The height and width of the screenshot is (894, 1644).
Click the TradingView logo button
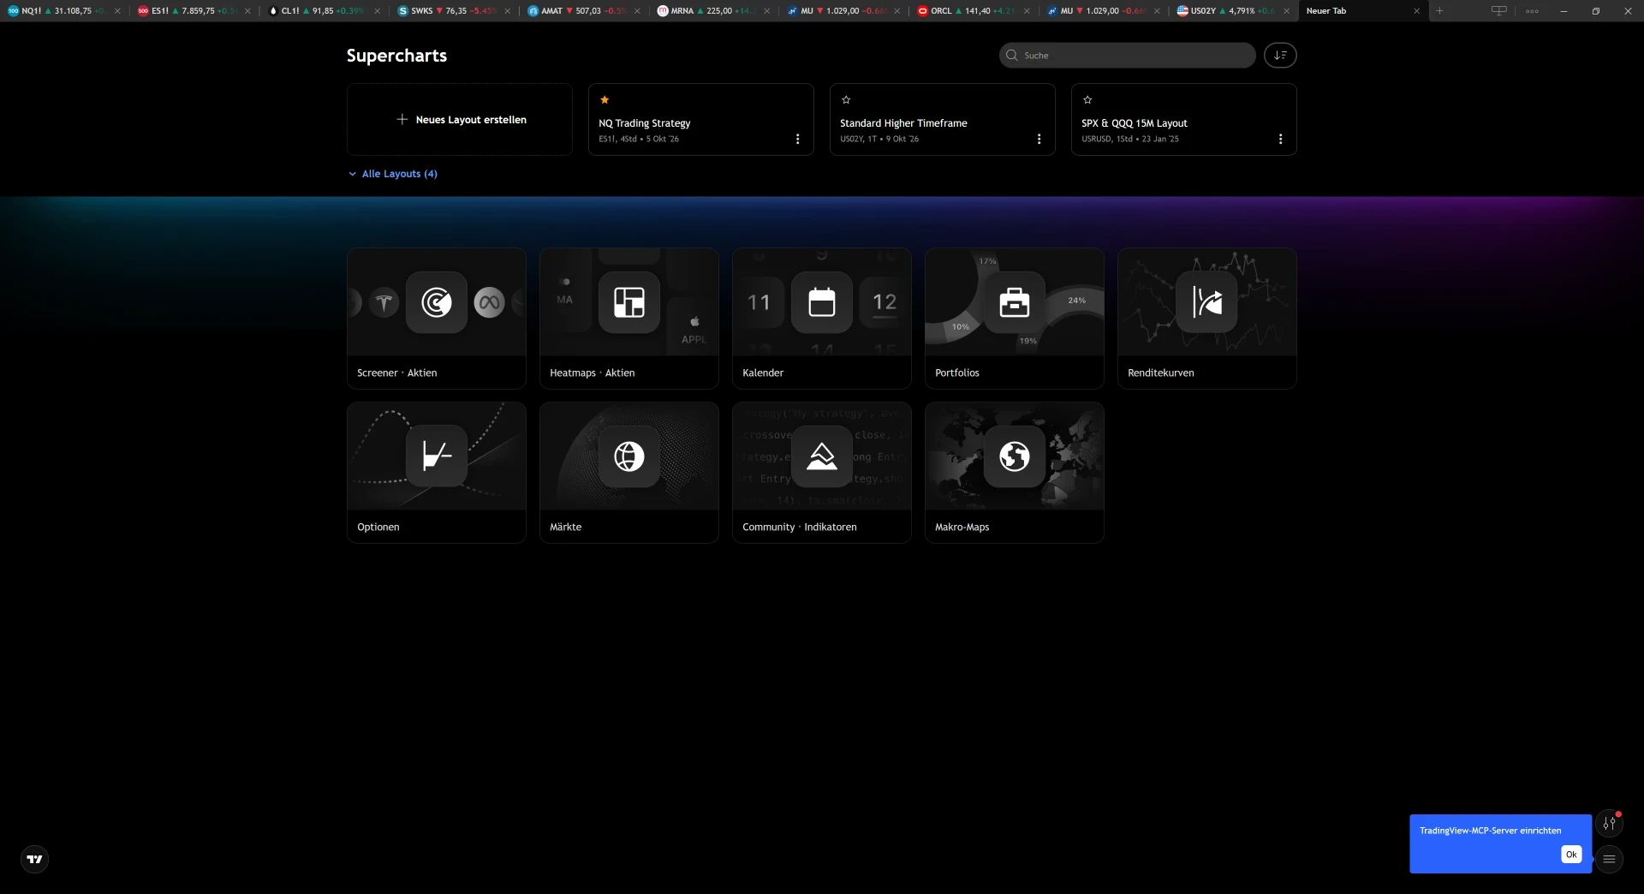(34, 859)
